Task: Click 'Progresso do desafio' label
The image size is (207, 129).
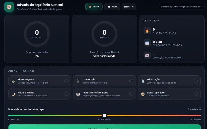Action: tap(37, 52)
